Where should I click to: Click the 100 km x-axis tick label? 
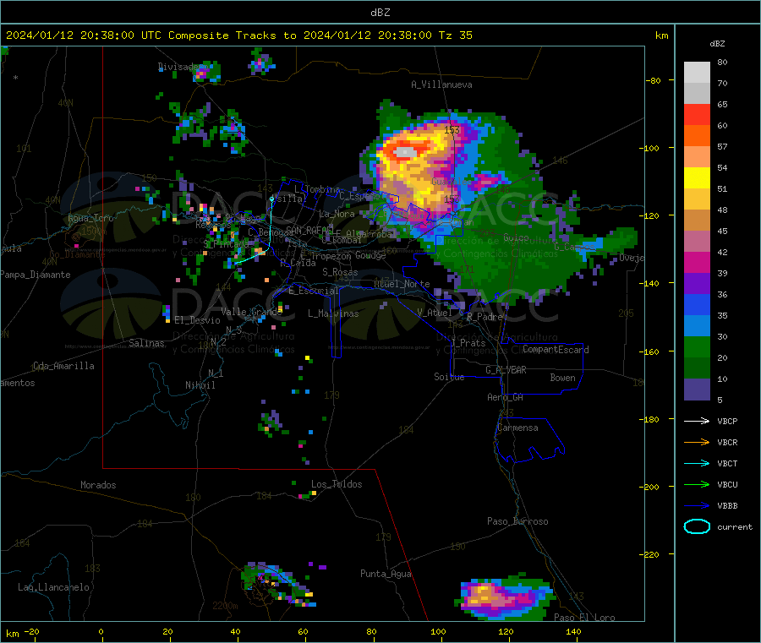click(x=438, y=631)
